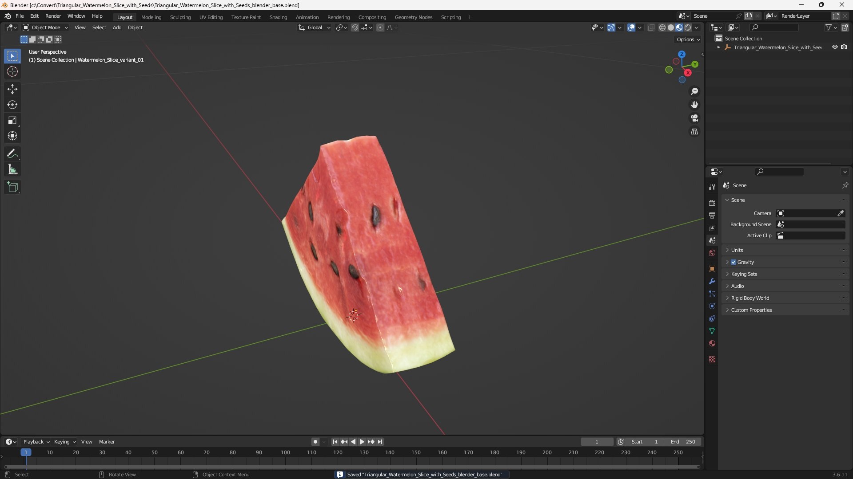Disable Triangular_Watermelon_Slice collection in renders

[844, 47]
